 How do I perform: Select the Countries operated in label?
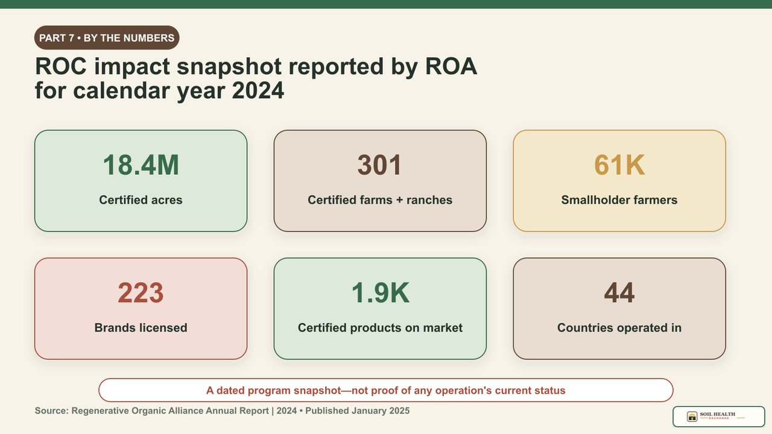619,328
